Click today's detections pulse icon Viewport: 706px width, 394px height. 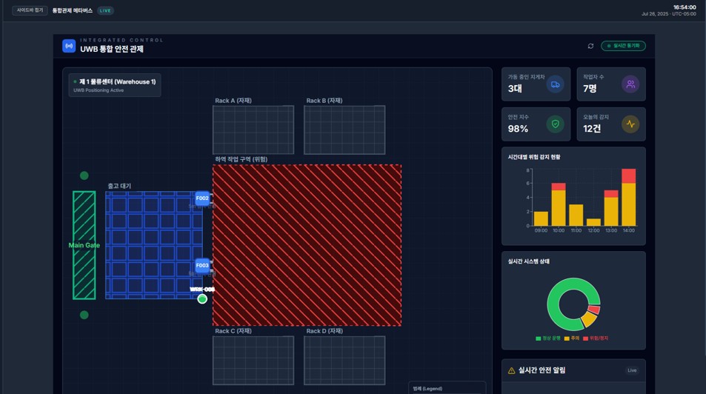630,124
